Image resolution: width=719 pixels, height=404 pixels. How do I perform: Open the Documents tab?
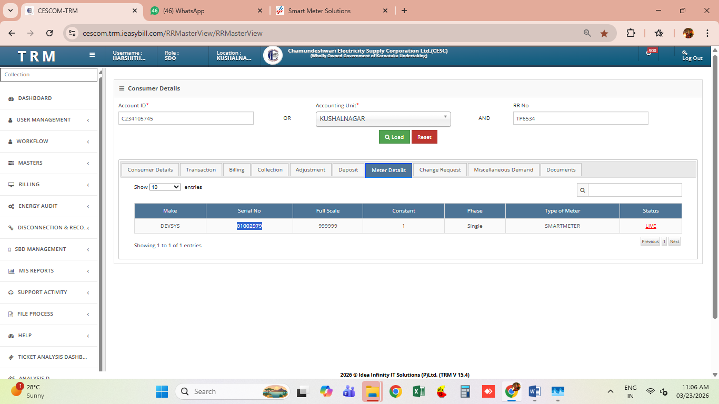click(x=561, y=170)
